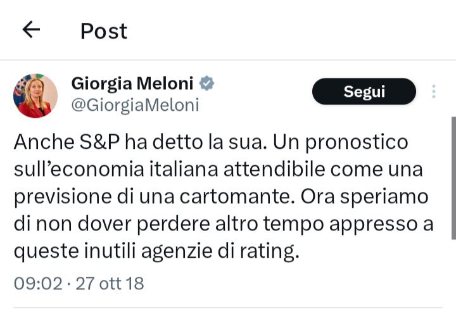
Task: Open the @GiorgiaMeloni handle link
Action: click(135, 105)
